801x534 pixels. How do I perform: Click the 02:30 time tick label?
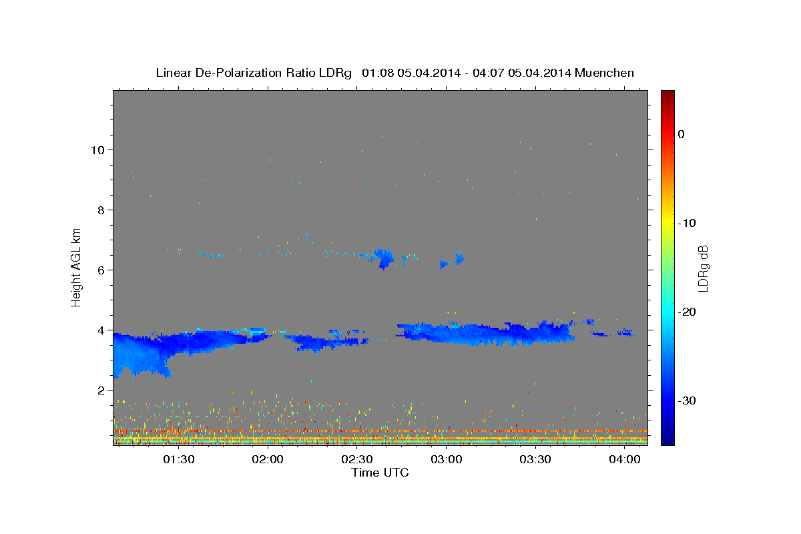point(357,460)
